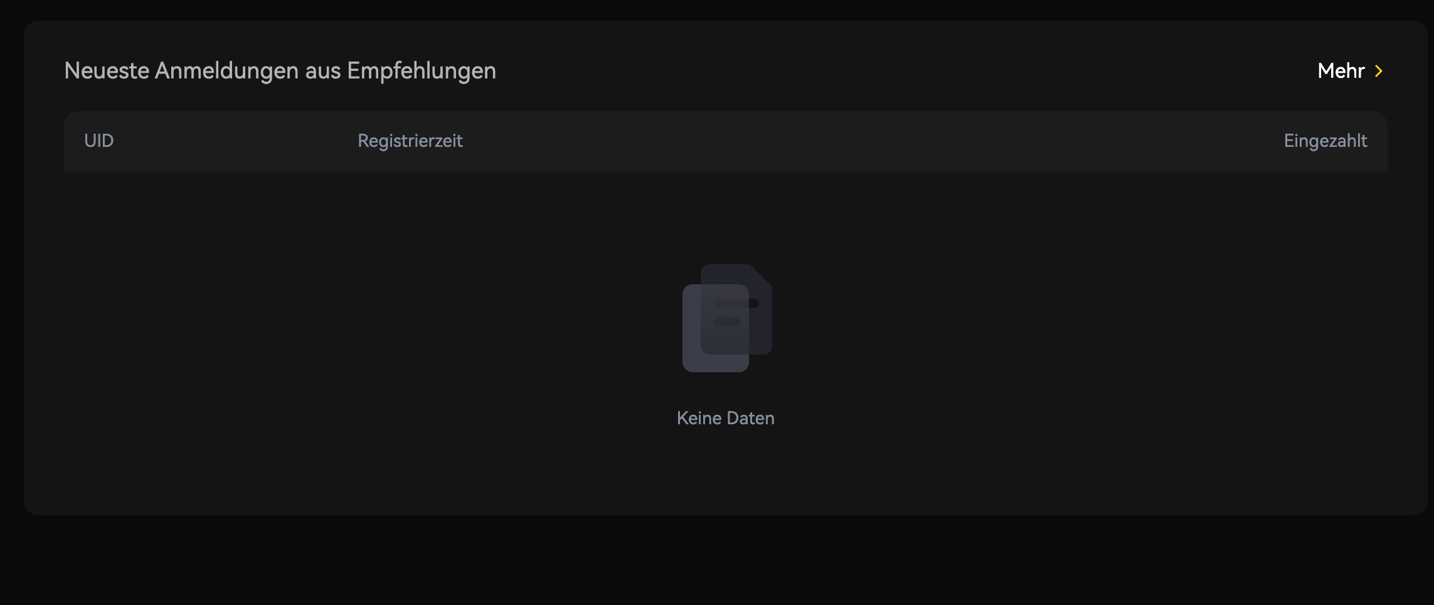1434x605 pixels.
Task: Click the word Anmeldungen in the title
Action: point(227,71)
